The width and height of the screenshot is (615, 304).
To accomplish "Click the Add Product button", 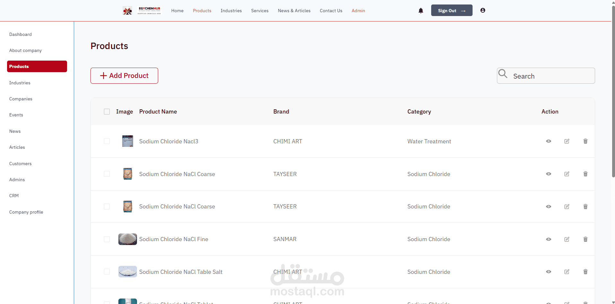I will 124,76.
